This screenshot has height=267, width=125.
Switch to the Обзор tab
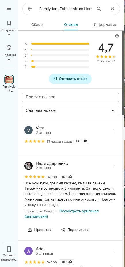point(37,25)
